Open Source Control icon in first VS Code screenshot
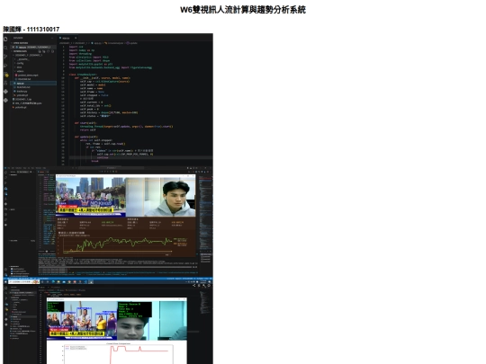Viewport: 486px width, 364px height. [x=5, y=57]
